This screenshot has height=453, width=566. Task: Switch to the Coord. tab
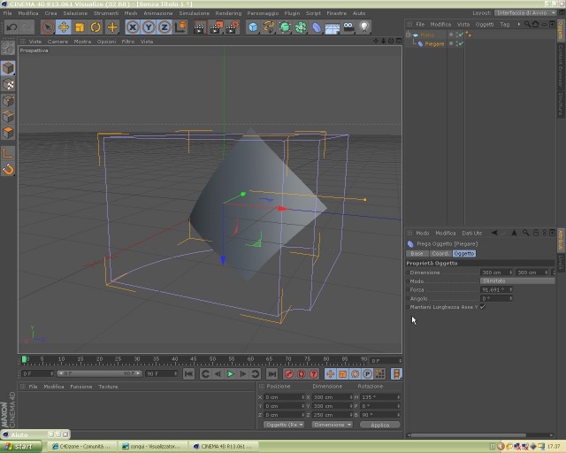tap(440, 254)
